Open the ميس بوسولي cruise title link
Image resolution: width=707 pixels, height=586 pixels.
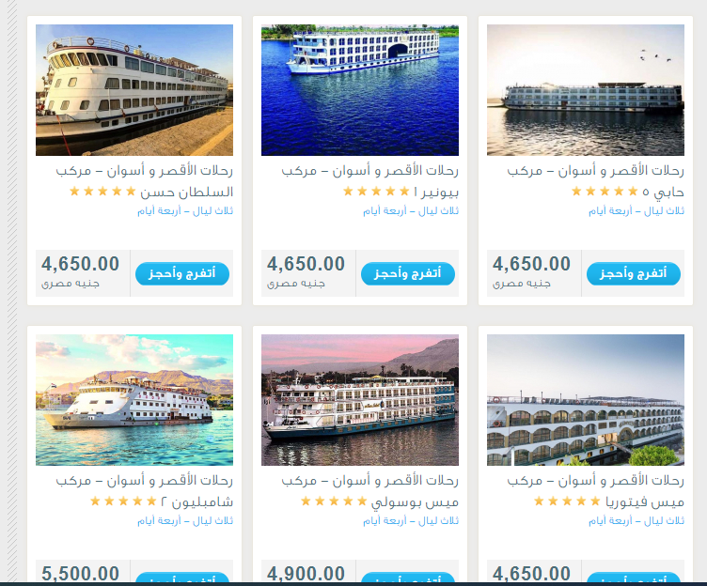[369, 491]
